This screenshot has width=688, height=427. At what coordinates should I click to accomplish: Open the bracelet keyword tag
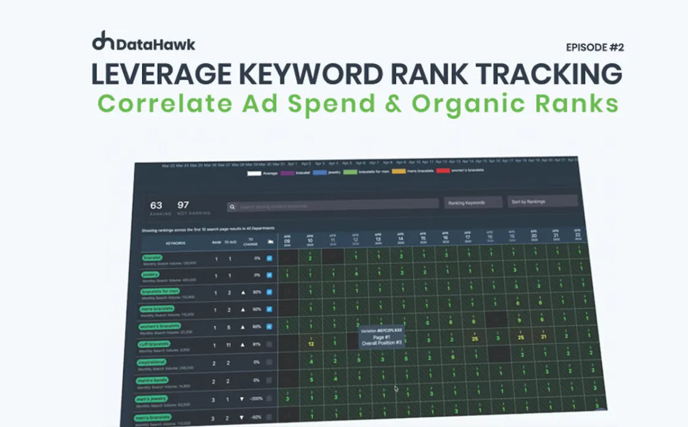point(153,258)
